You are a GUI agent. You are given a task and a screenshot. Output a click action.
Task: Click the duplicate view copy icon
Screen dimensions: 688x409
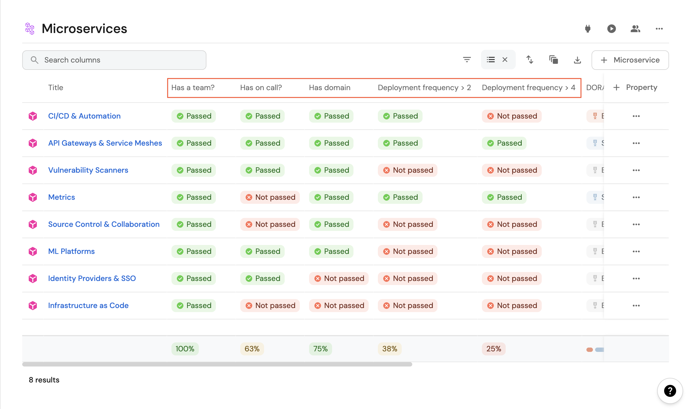[553, 60]
